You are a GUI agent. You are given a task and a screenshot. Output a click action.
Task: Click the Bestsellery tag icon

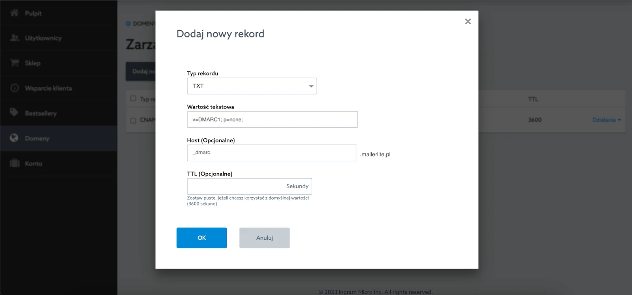(14, 113)
